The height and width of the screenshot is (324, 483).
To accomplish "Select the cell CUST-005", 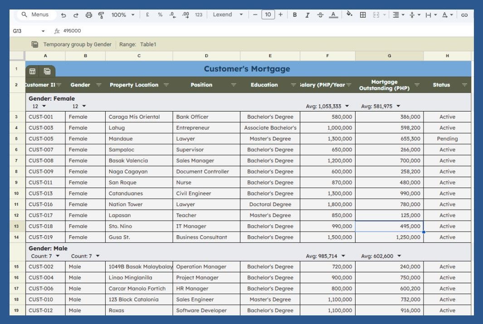I will (x=45, y=139).
